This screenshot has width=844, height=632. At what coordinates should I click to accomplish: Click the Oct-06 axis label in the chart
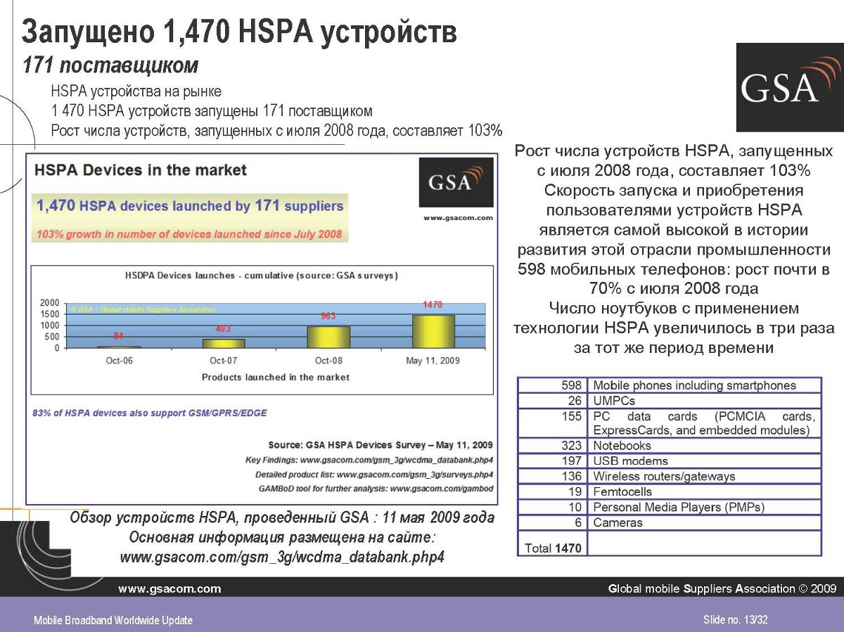point(117,361)
